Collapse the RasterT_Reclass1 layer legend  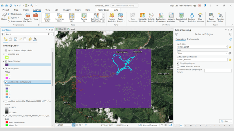click(4, 61)
